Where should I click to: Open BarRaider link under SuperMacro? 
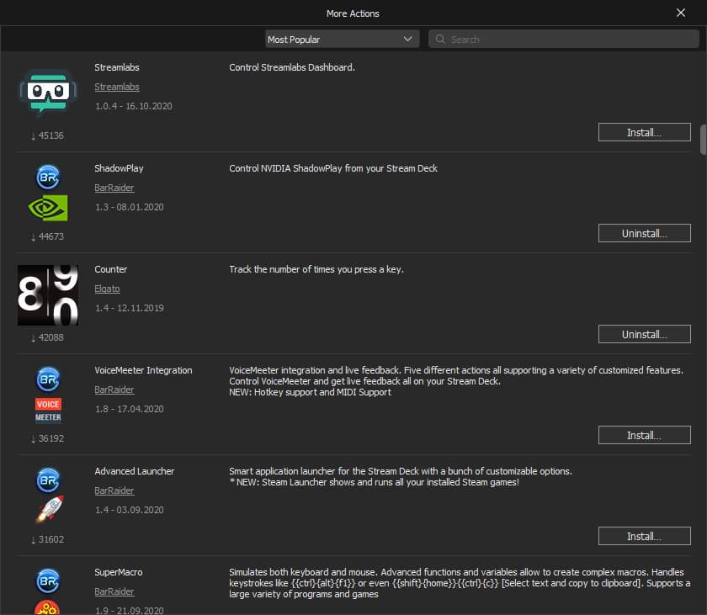pyautogui.click(x=114, y=591)
